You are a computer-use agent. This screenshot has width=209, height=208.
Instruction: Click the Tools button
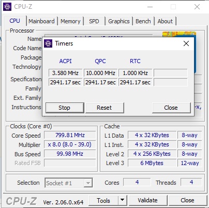click(103, 201)
